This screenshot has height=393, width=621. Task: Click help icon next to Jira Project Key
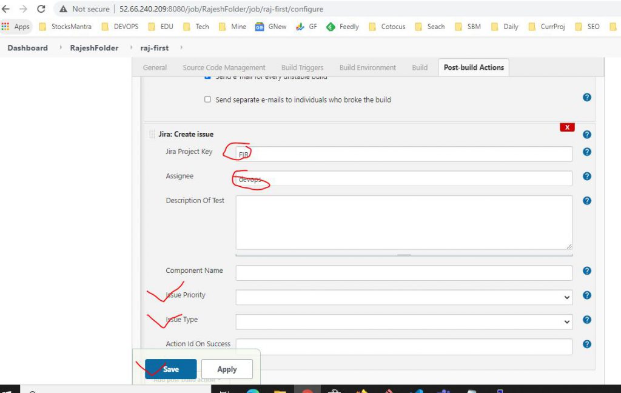[x=586, y=152]
